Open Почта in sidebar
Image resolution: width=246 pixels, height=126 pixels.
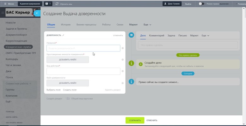pyautogui.click(x=9, y=77)
